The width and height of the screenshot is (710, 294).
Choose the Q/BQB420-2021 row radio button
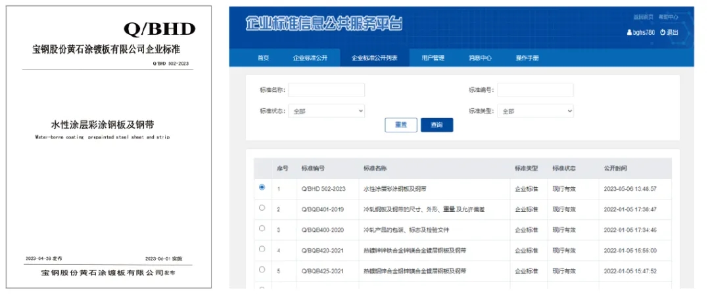click(x=262, y=249)
